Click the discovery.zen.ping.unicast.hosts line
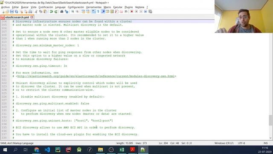This screenshot has height=154, width=273. (x=63, y=121)
